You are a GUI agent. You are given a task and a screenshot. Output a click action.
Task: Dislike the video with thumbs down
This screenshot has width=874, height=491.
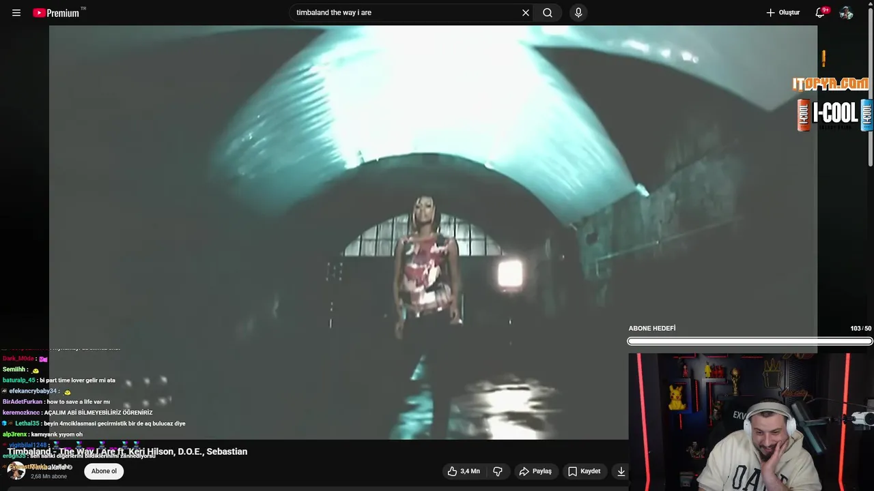point(498,471)
